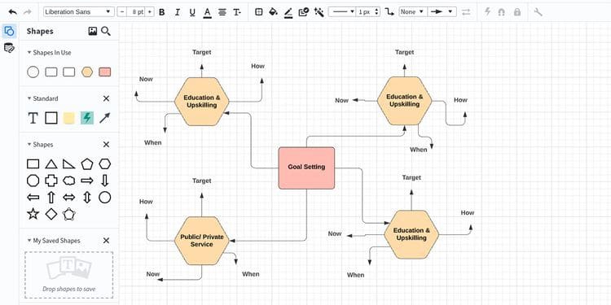Search shapes with magnifier icon
Image resolution: width=611 pixels, height=305 pixels.
[x=106, y=31]
